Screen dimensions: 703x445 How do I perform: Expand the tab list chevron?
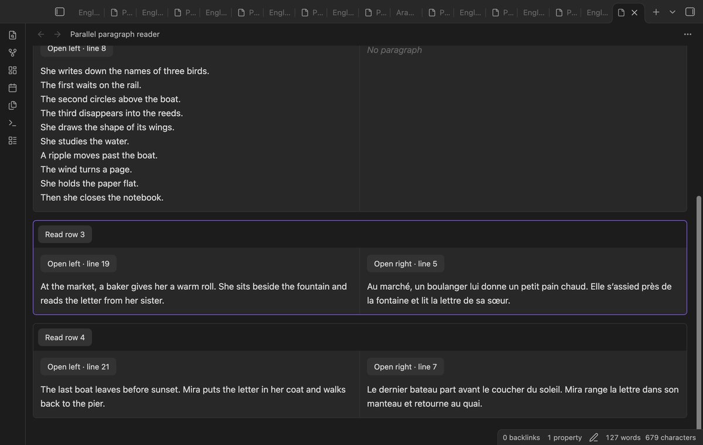click(673, 12)
